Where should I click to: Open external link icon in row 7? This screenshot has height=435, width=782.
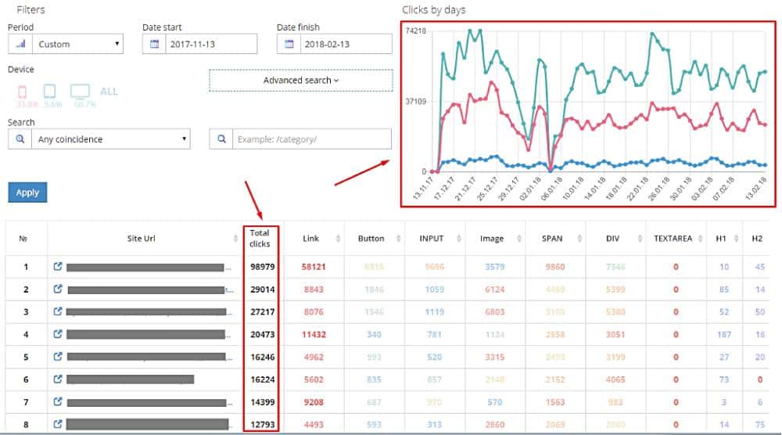click(x=58, y=402)
